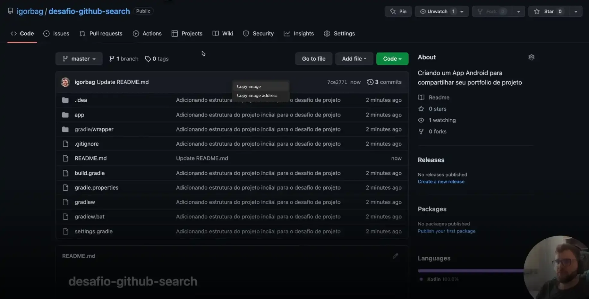View the 1 branch list
Viewport: 589px width, 299px height.
pyautogui.click(x=124, y=59)
